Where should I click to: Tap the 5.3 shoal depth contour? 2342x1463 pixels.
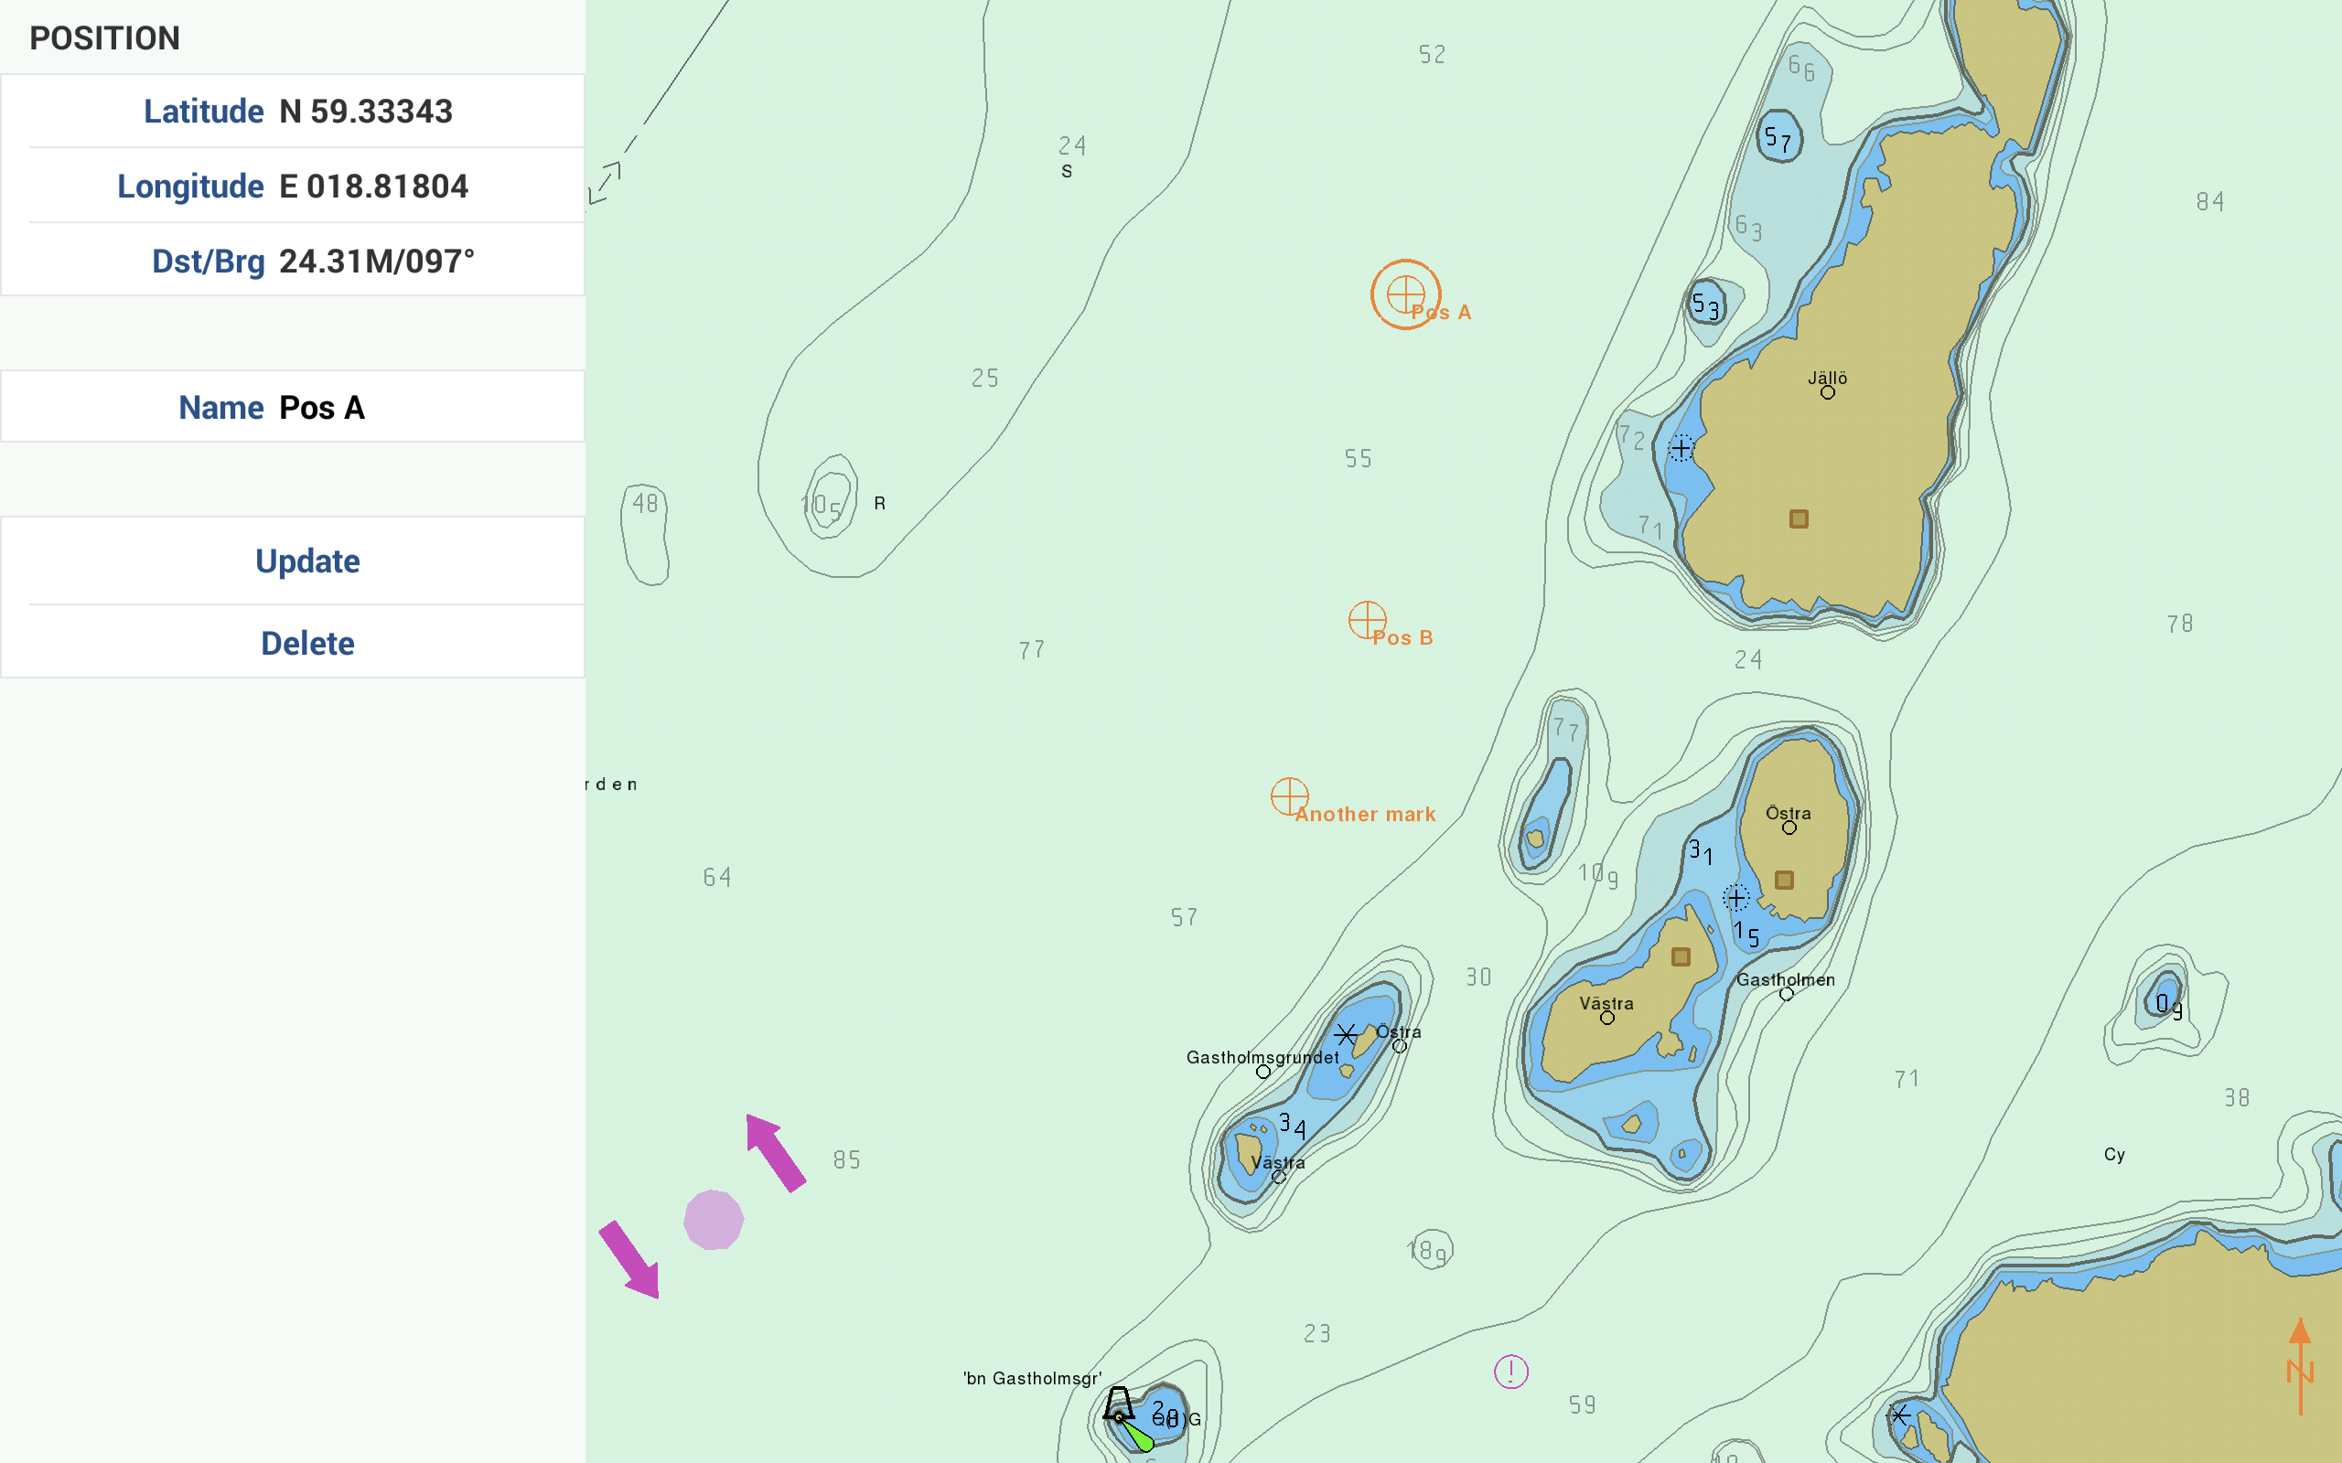click(x=1706, y=304)
